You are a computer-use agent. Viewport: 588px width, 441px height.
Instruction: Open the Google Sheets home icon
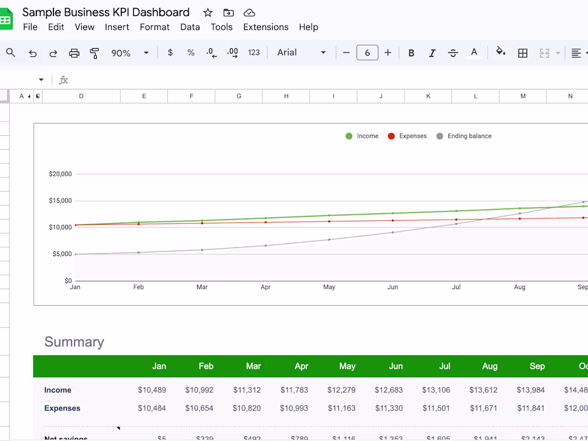point(6,19)
